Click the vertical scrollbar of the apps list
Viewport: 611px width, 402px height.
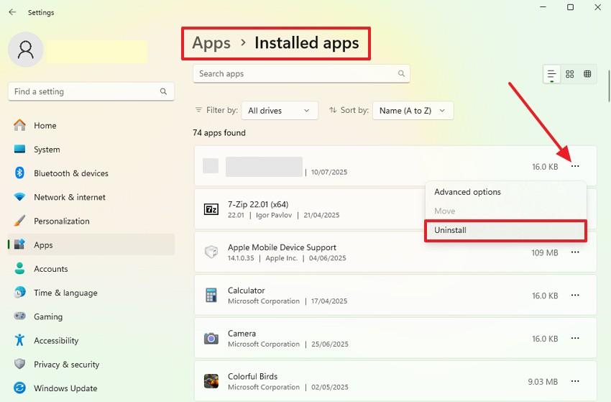[x=609, y=86]
